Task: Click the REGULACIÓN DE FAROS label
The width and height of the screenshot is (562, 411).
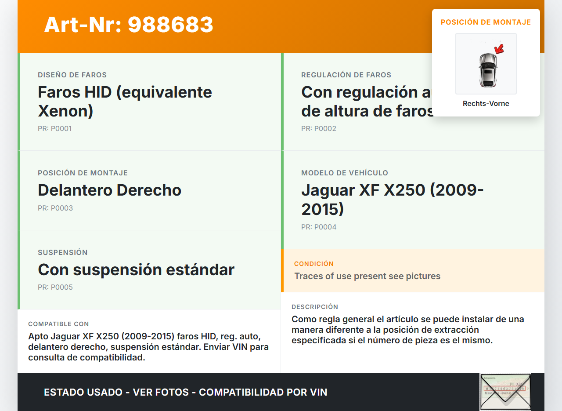Action: click(346, 75)
